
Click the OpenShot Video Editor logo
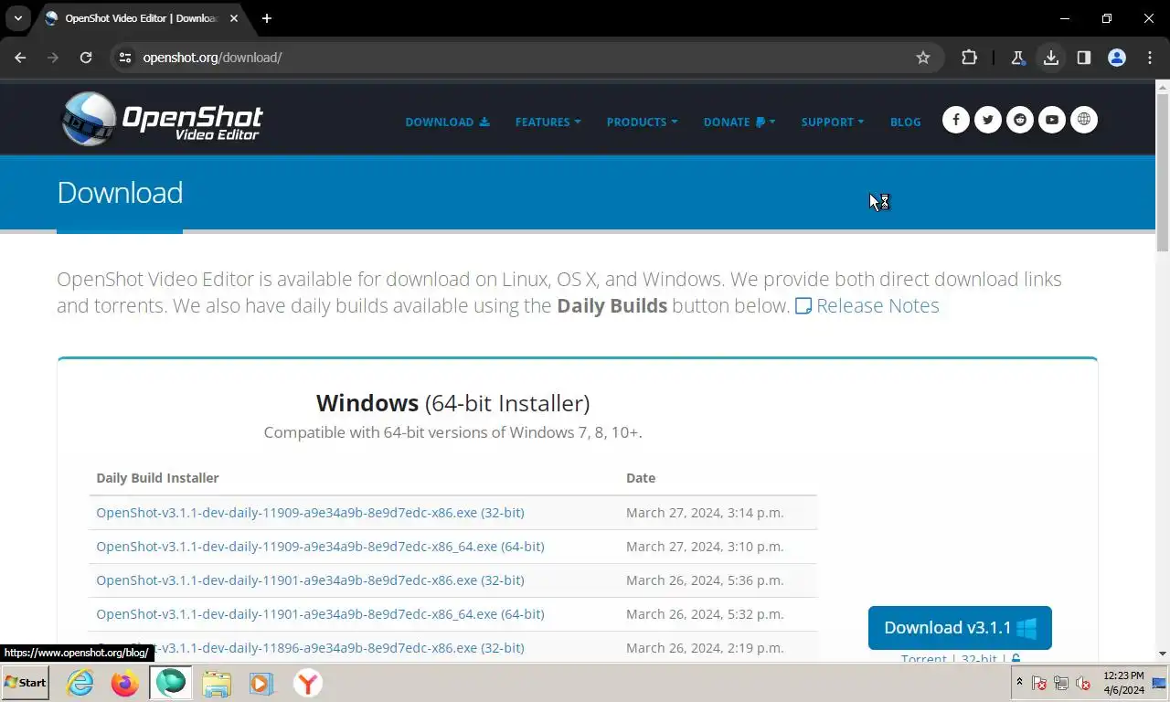162,119
